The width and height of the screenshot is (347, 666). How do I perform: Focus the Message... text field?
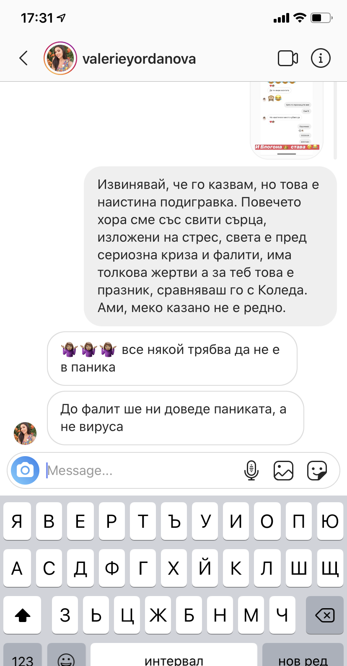point(142,470)
